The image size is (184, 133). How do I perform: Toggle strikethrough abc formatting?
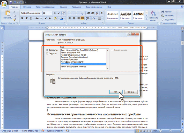[x=37, y=18]
